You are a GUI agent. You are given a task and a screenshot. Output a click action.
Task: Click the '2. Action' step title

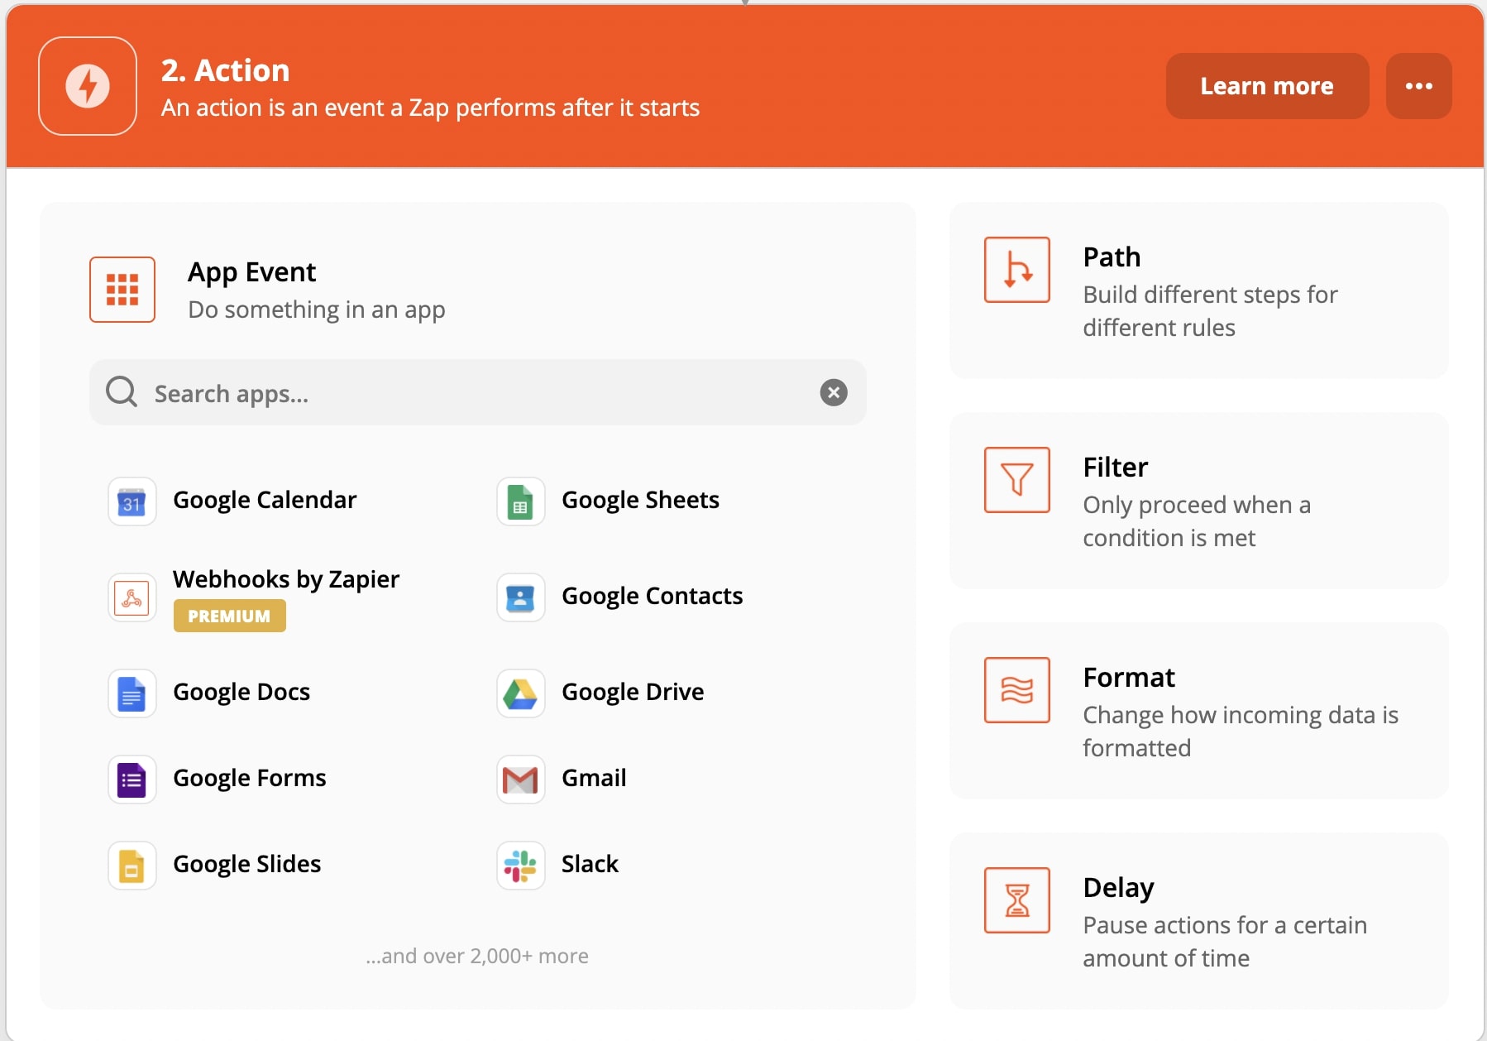point(225,70)
